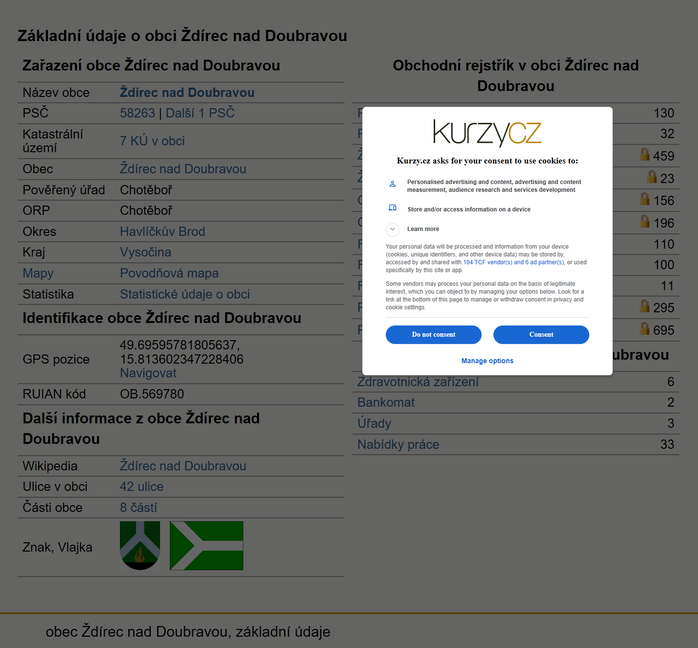Open Ždírec nad Doubravou name link
The width and height of the screenshot is (698, 648).
click(187, 93)
